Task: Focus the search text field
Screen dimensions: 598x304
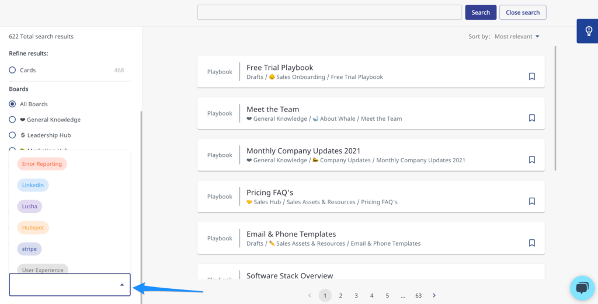Action: 329,12
